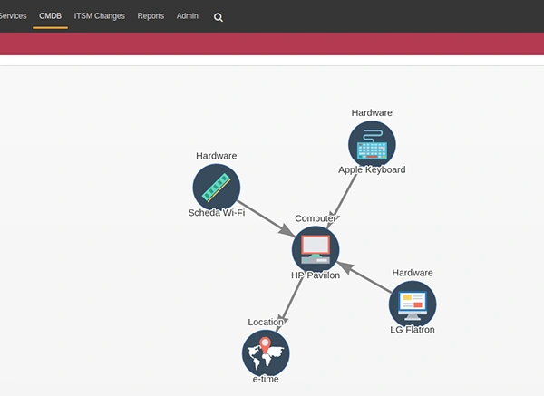The image size is (544, 396).
Task: Click the e-time label
Action: pos(266,379)
